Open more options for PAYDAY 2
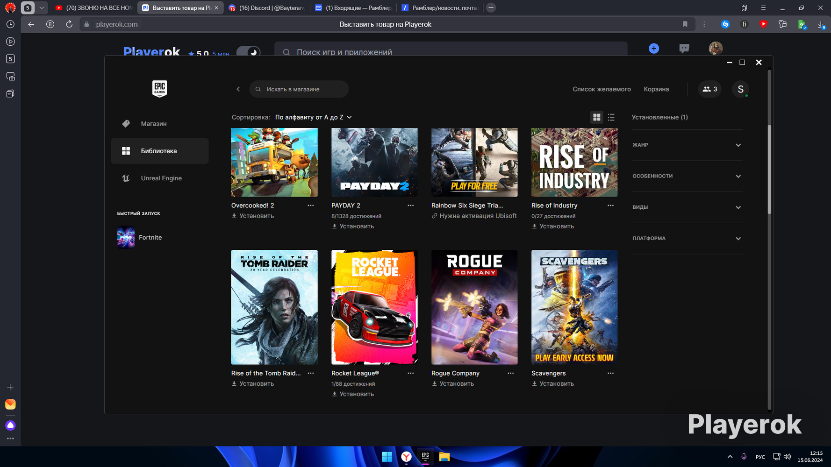This screenshot has width=831, height=467. 411,205
